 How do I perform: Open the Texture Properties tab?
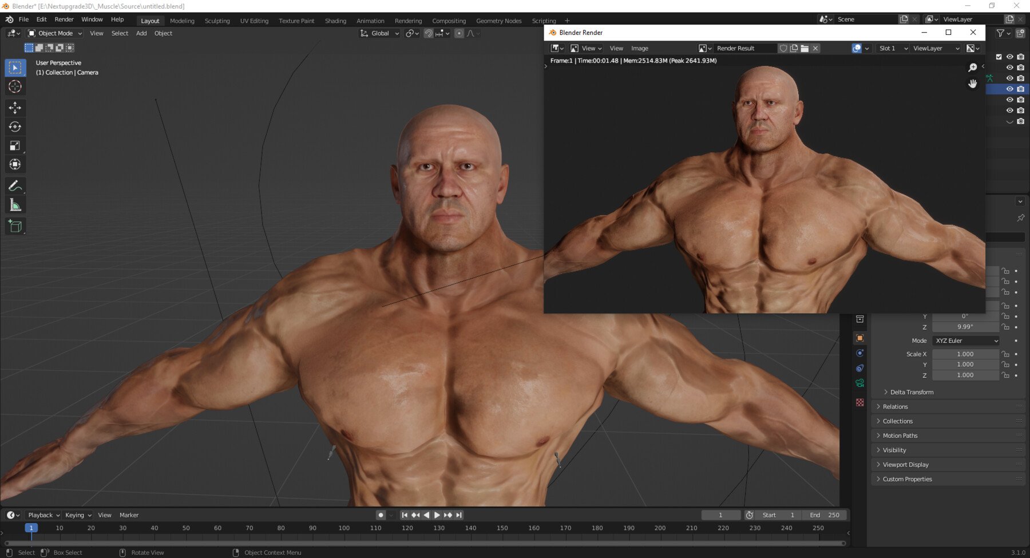tap(860, 402)
